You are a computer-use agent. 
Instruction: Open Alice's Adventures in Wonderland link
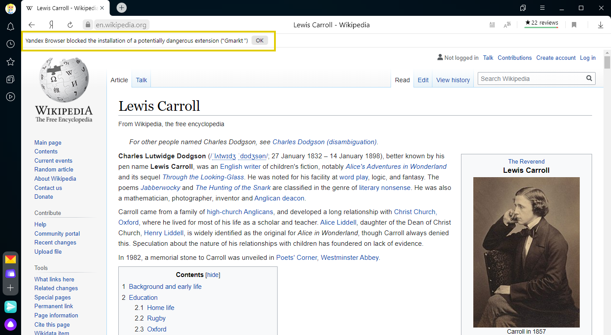tap(396, 167)
